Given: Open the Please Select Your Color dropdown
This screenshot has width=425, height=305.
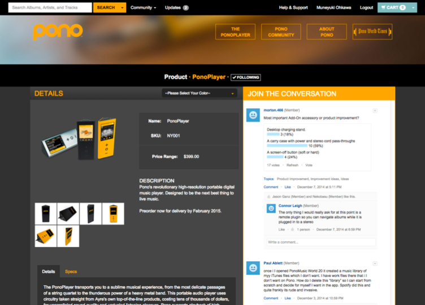Looking at the screenshot, I should tap(199, 93).
